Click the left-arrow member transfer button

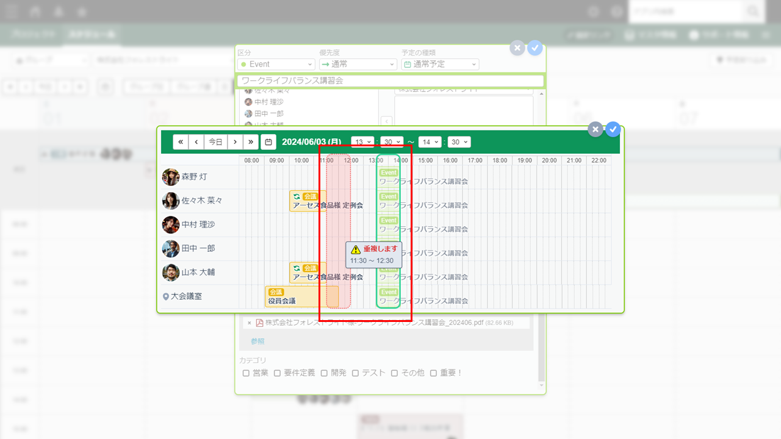point(386,121)
